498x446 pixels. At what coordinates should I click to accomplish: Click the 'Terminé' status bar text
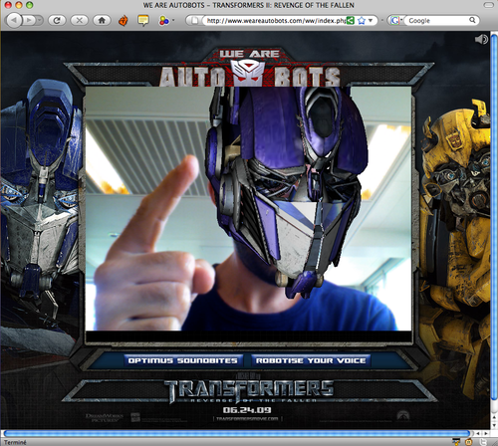(x=15, y=442)
